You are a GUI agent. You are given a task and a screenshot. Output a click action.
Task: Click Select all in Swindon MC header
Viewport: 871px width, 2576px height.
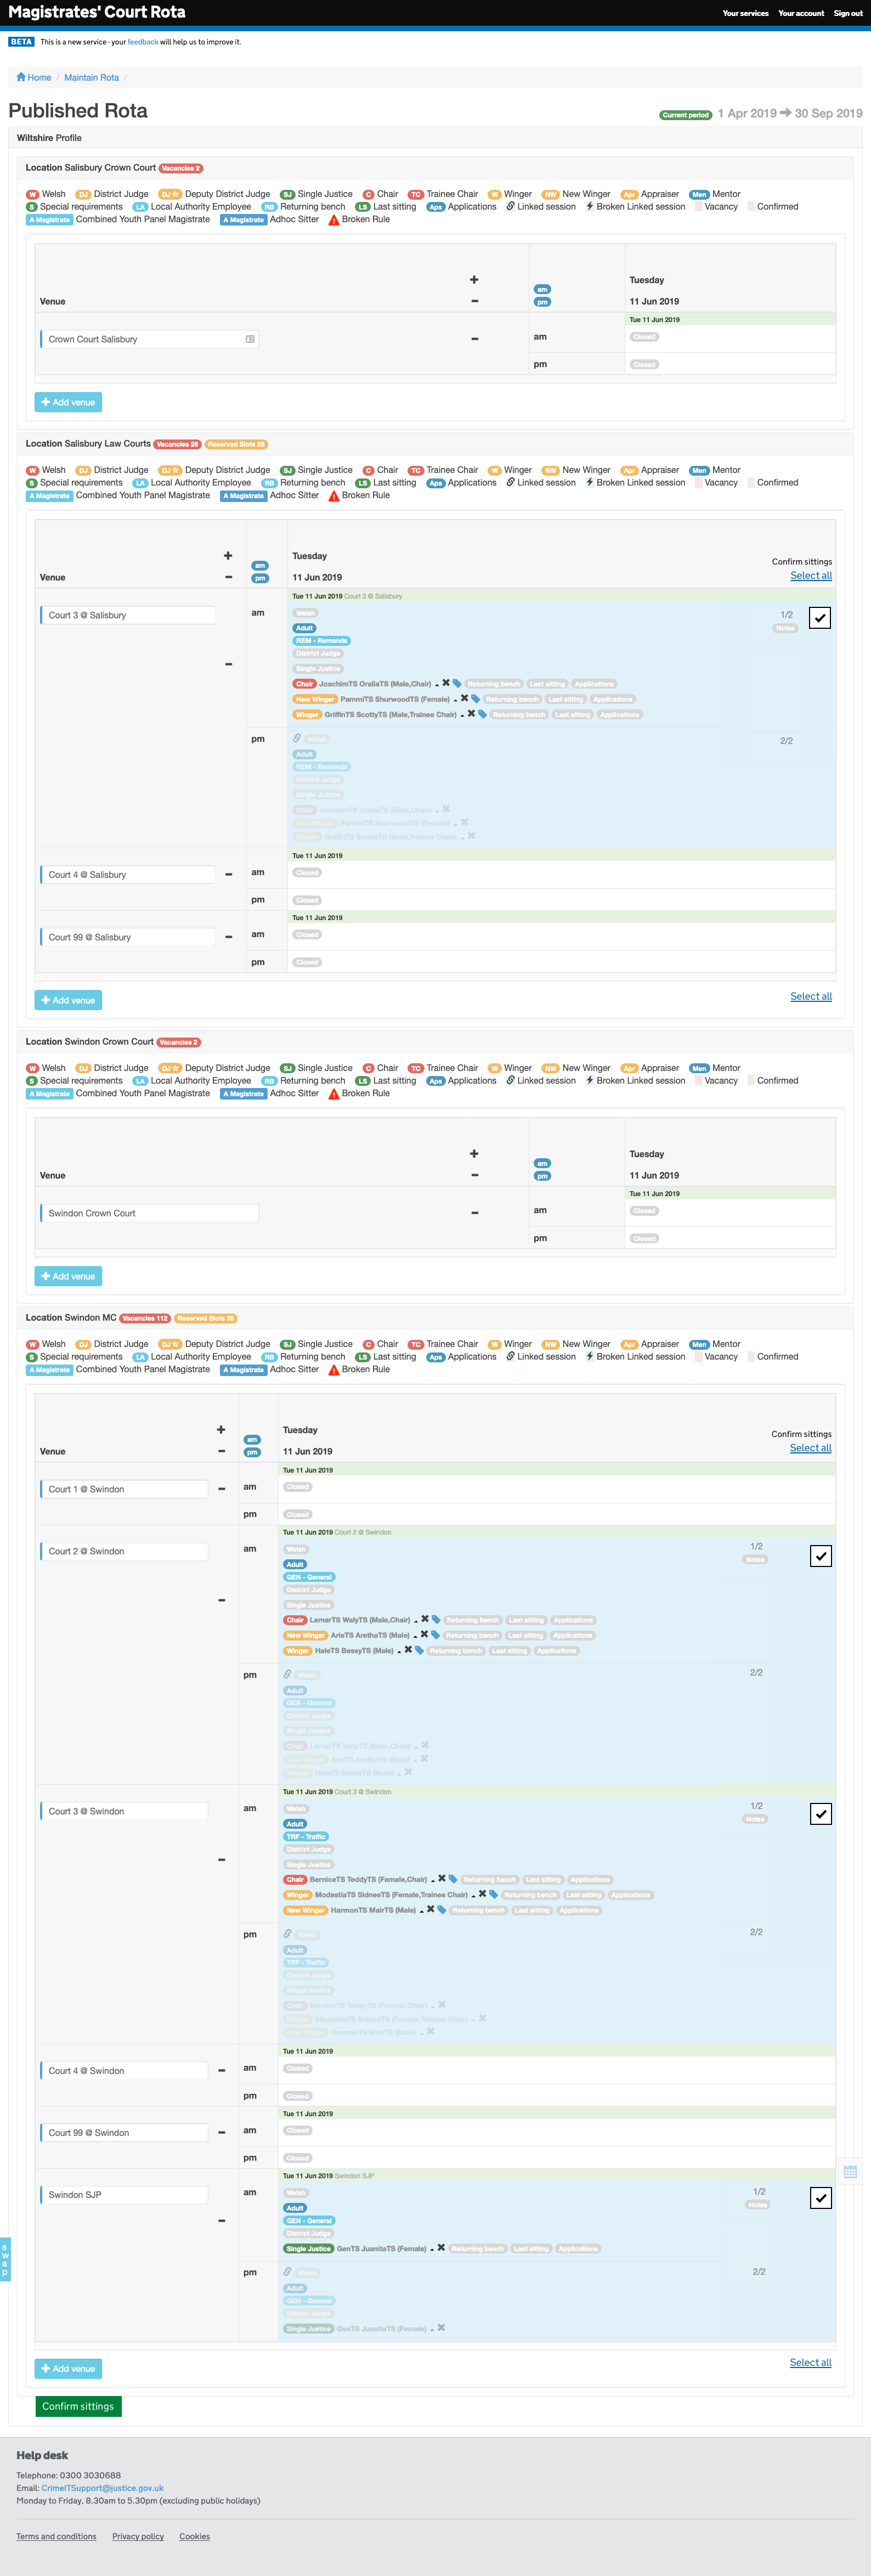pyautogui.click(x=810, y=1448)
